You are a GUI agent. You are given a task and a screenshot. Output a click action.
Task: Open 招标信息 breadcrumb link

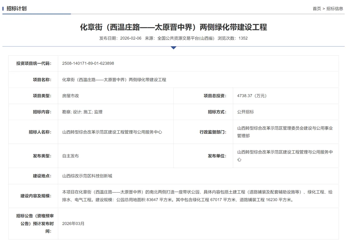[x=334, y=9]
